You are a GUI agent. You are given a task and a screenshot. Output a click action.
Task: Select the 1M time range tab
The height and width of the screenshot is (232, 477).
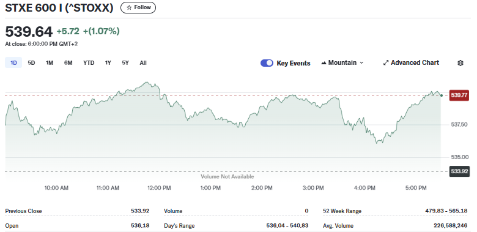[x=50, y=62]
